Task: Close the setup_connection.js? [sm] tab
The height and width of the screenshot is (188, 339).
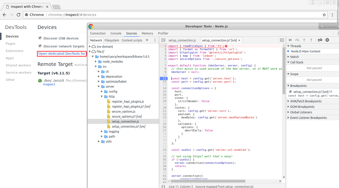Action: [x=239, y=40]
